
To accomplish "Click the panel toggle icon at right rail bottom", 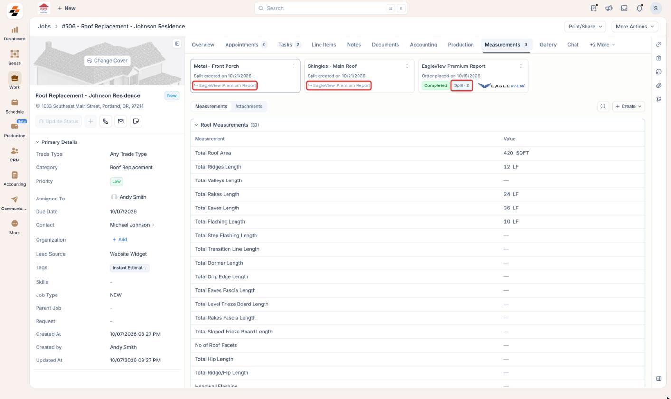I will click(659, 379).
